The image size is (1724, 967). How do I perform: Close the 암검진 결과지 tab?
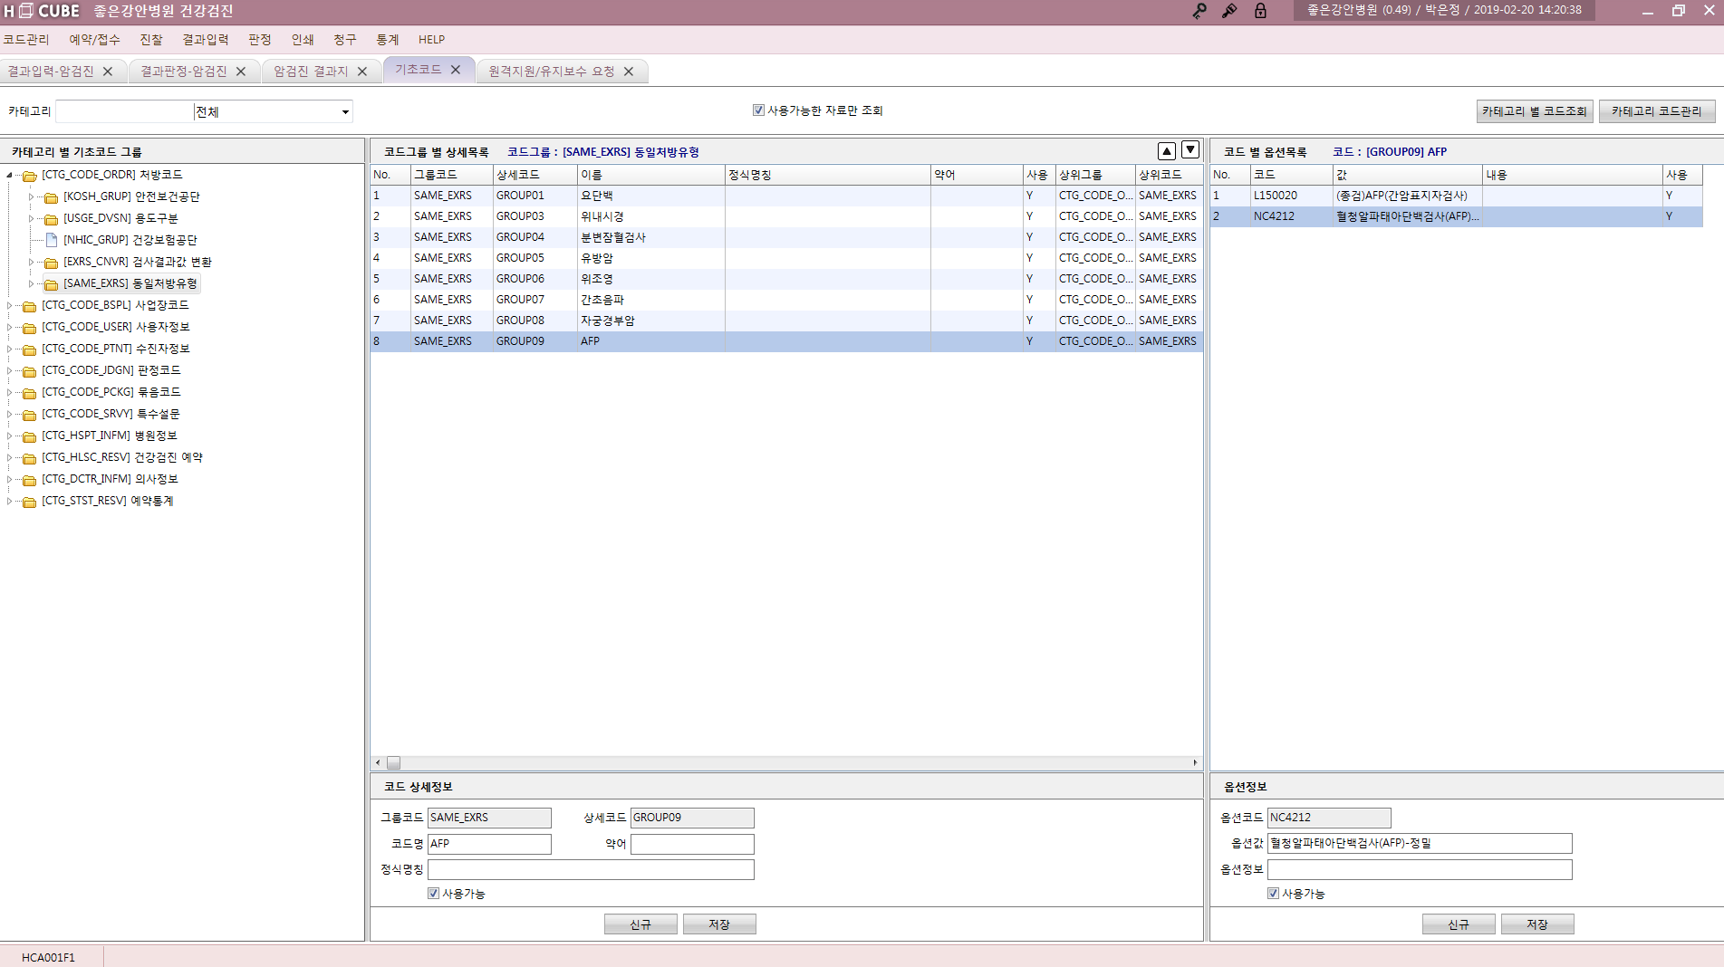(x=362, y=72)
